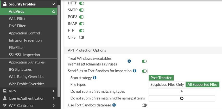Go to Intrusion Prevention profiles
Screen dimensions: 222x109
[25, 40]
